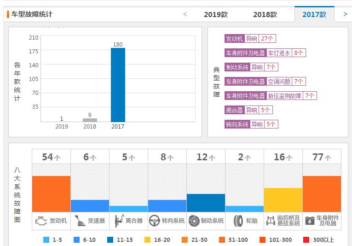Open the 转向系统 异响 5个 fault tag
This screenshot has width=352, height=246.
(251, 124)
